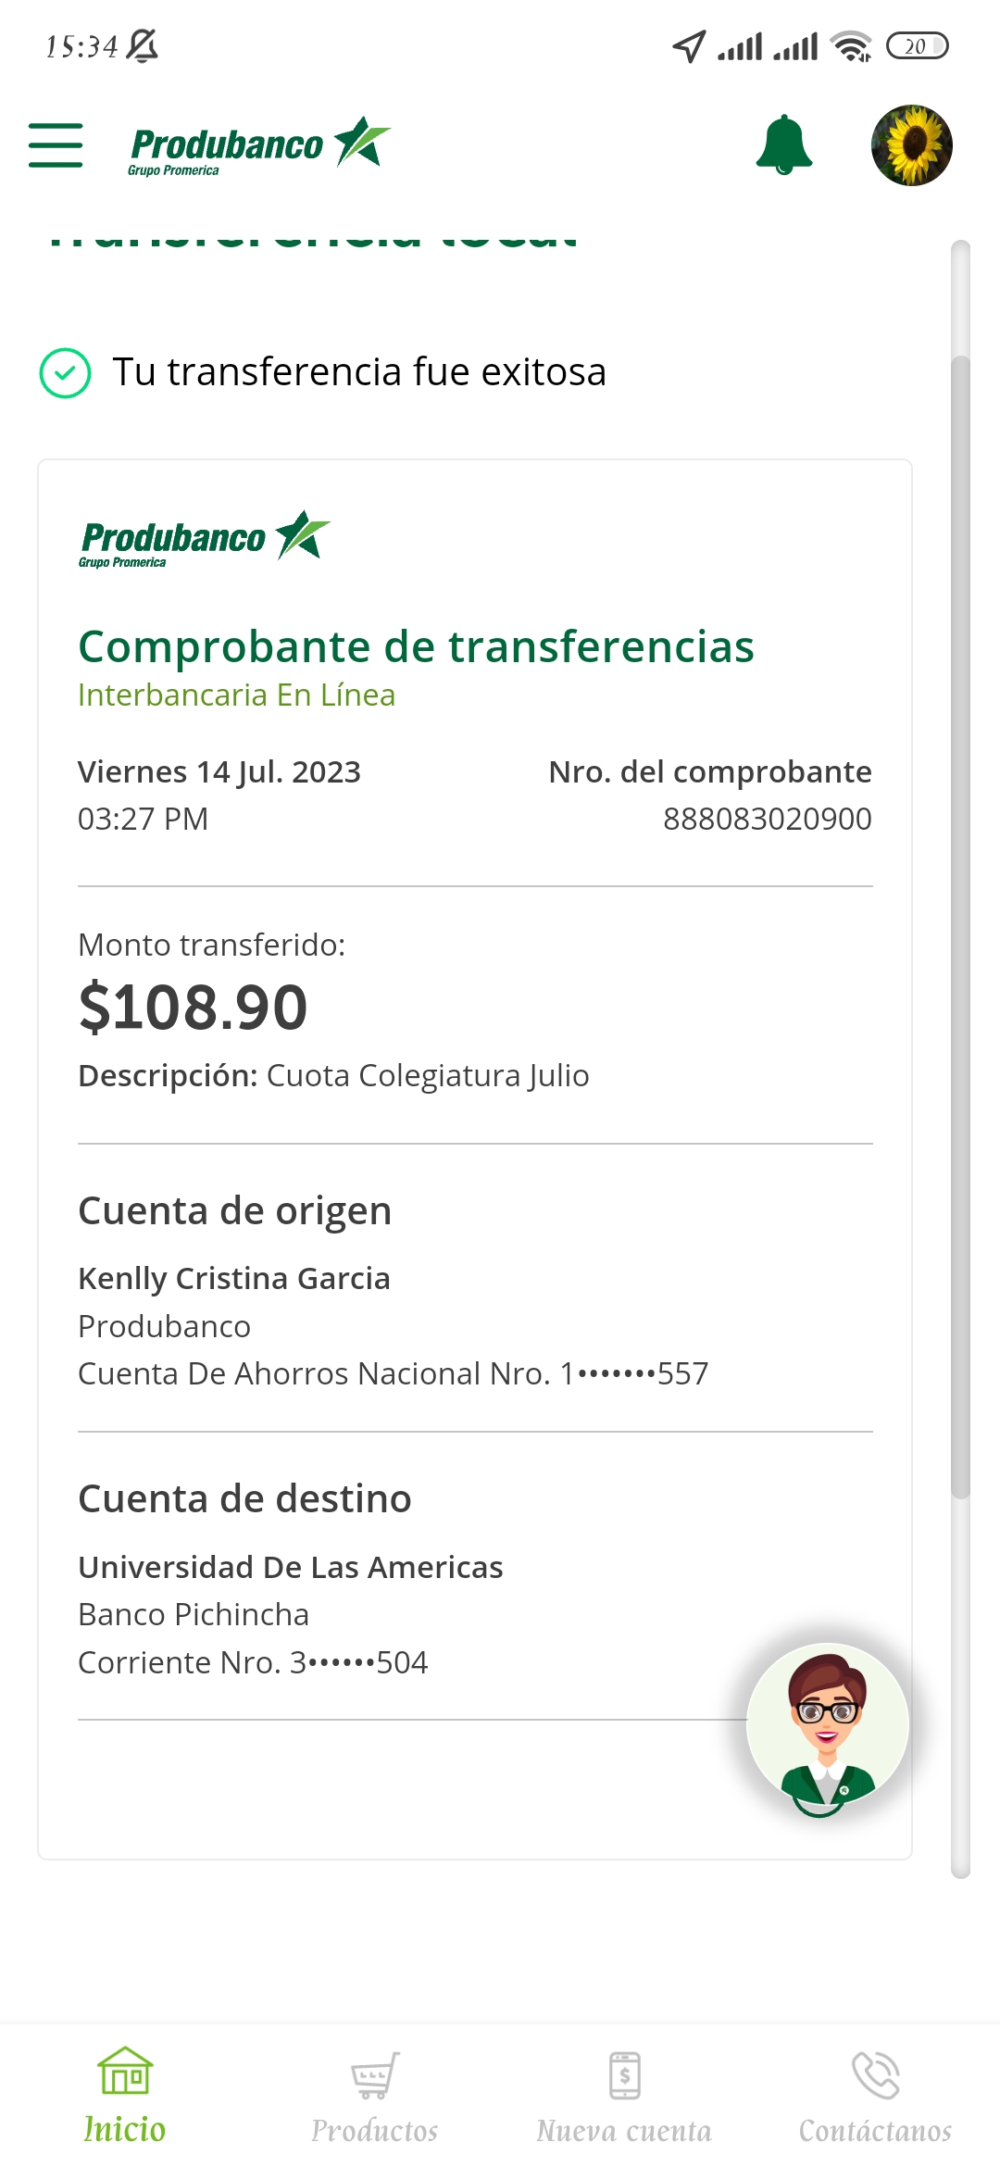Tap origin account holder Kenlly Cristina Garcia
The image size is (1000, 2167).
click(x=234, y=1278)
